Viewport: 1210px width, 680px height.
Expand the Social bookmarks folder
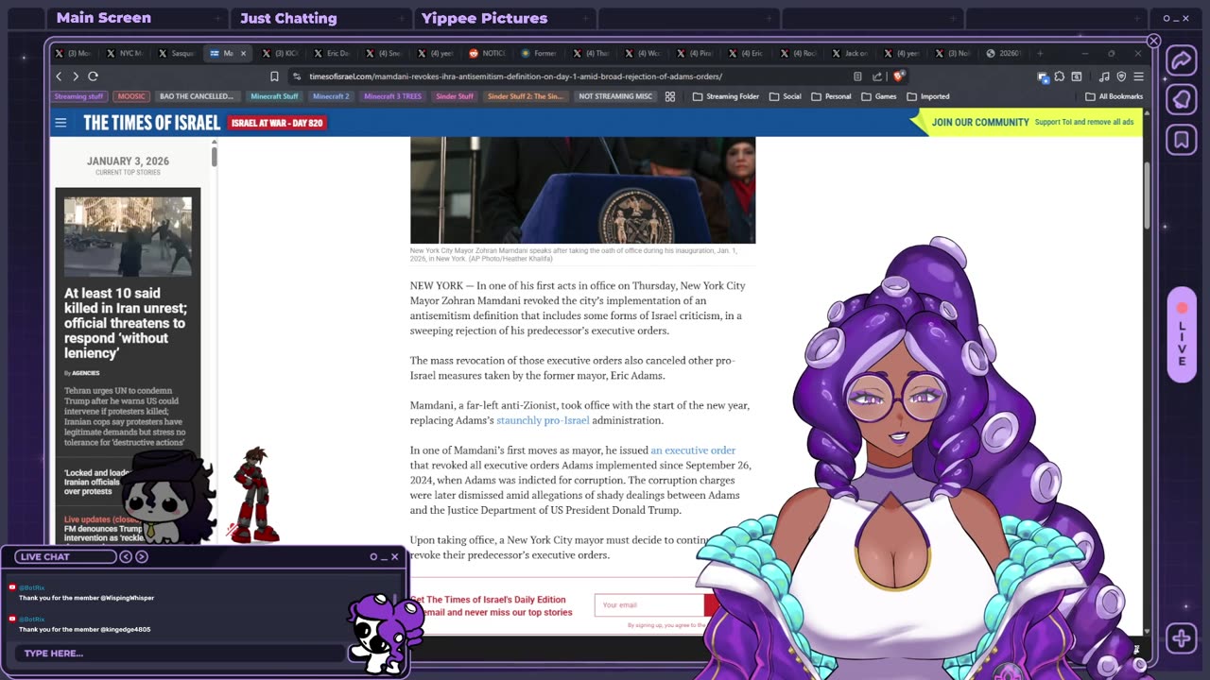coord(786,96)
